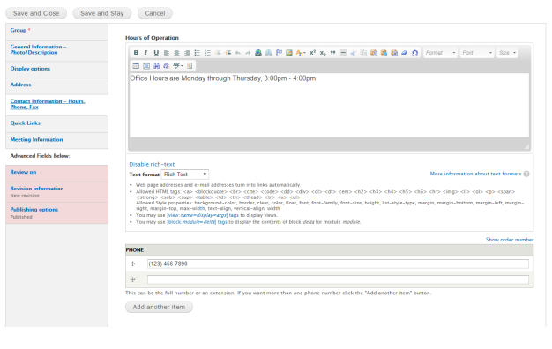
Task: Select Contact Information – Hours, Phone, Fax tab
Action: coord(56,104)
